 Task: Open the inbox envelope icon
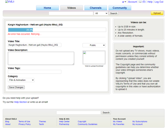[x=140, y=2]
